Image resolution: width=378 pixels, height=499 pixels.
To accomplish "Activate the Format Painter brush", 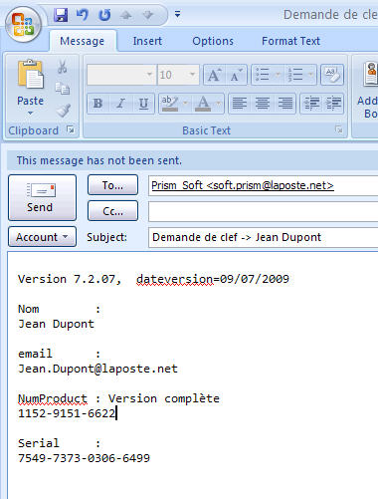I will (63, 111).
